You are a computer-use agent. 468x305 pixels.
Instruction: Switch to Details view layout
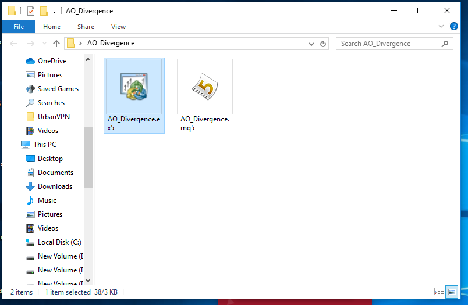click(x=439, y=292)
